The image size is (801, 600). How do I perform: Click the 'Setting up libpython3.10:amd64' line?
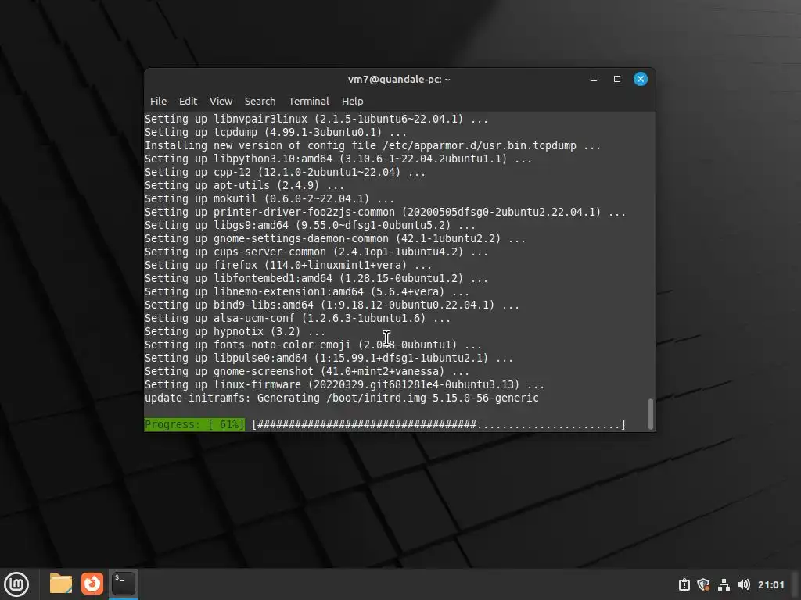pyautogui.click(x=338, y=159)
